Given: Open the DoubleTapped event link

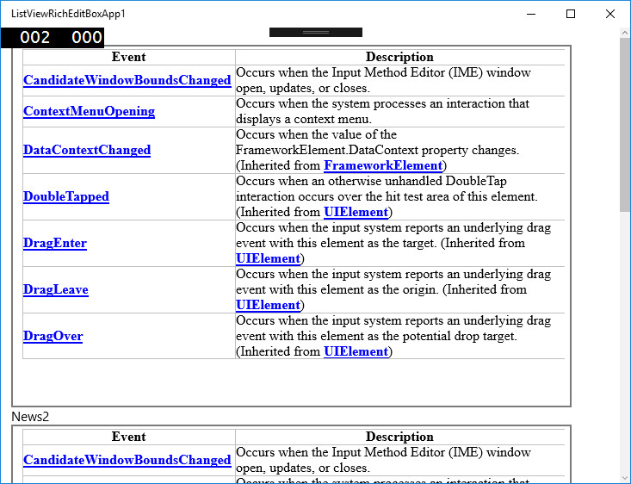Looking at the screenshot, I should (x=66, y=196).
